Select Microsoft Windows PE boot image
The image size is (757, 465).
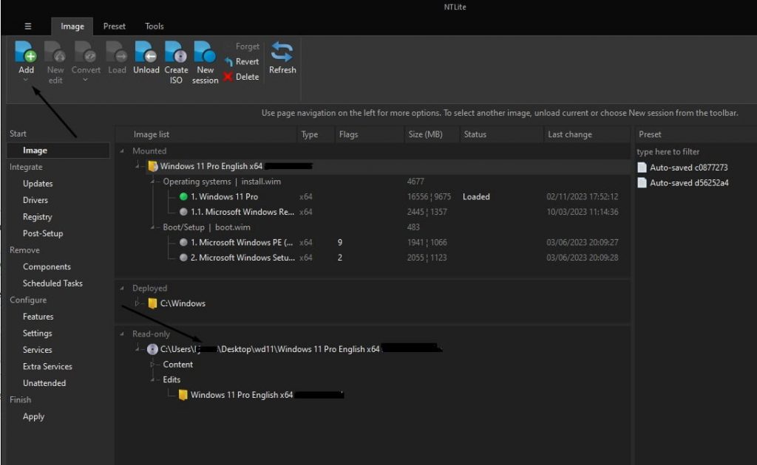237,242
